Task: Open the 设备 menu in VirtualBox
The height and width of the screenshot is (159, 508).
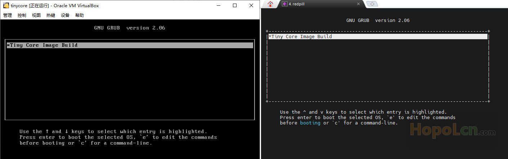Action: point(65,15)
